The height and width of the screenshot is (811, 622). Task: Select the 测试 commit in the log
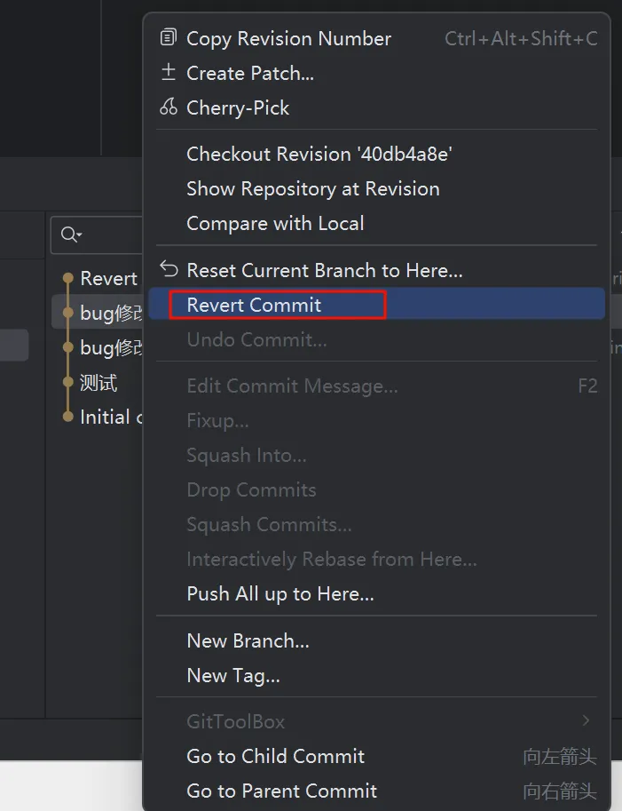click(98, 383)
